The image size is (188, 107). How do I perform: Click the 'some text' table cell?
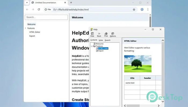[x=132, y=83]
